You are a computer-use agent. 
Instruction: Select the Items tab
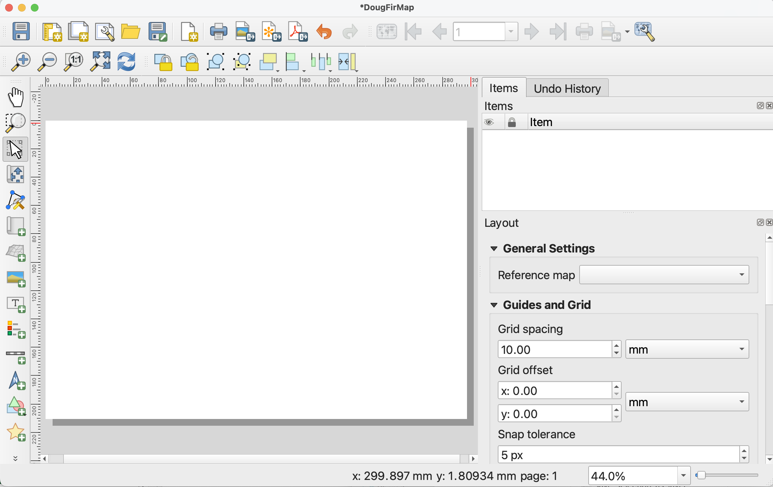[503, 88]
